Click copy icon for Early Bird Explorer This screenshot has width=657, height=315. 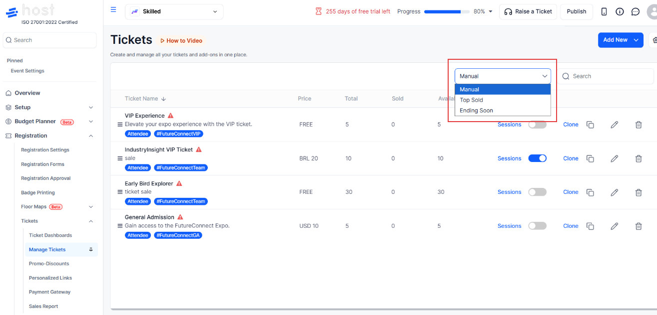(x=590, y=192)
